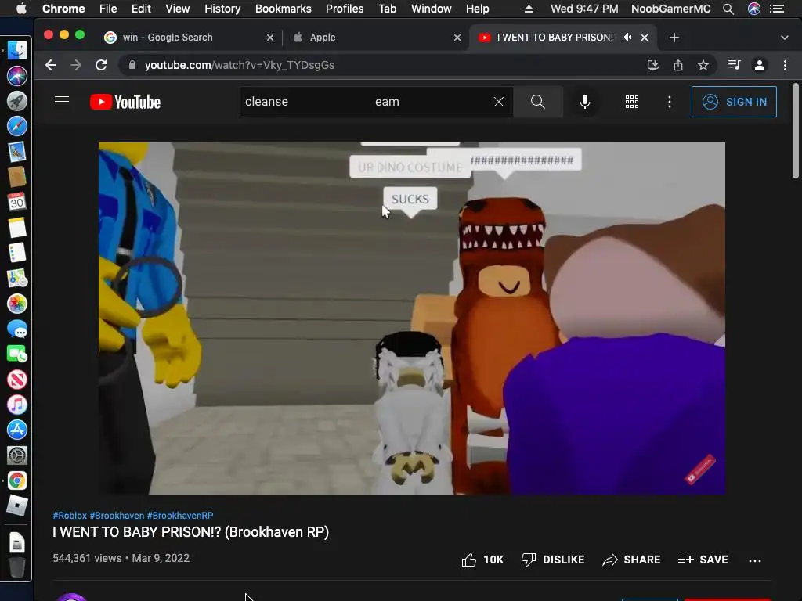Open the Profiles menu
802x601 pixels.
pyautogui.click(x=345, y=9)
